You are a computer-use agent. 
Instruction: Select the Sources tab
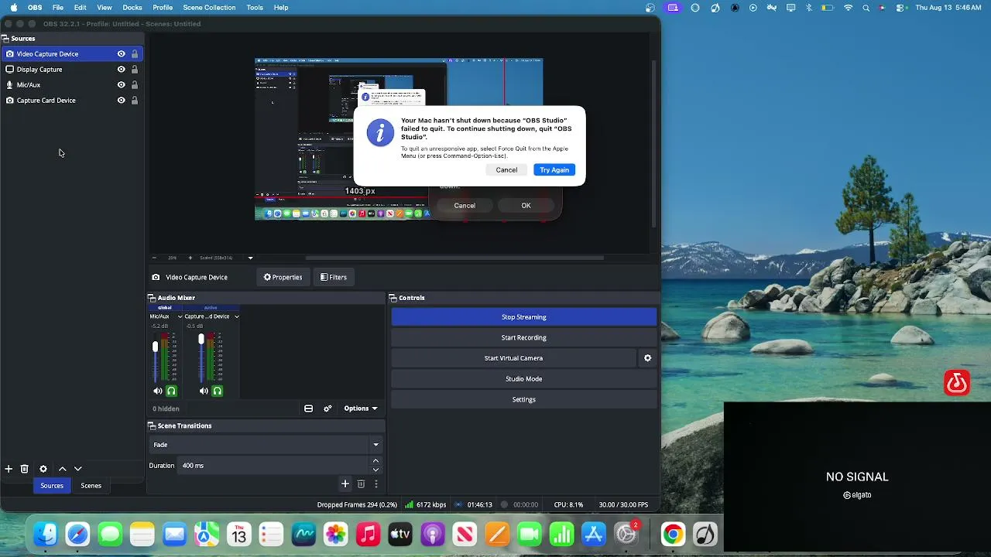pos(52,486)
